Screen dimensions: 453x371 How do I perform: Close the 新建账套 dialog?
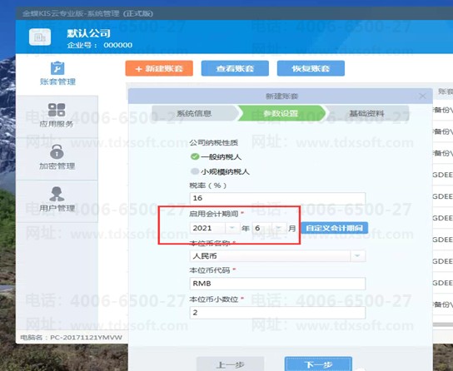(x=422, y=96)
